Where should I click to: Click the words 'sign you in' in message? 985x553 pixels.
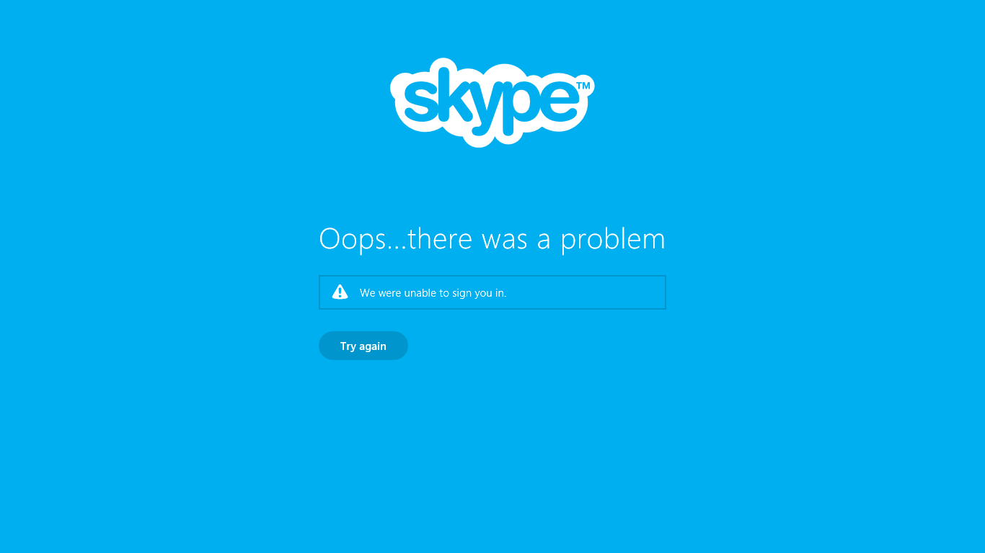coord(480,294)
